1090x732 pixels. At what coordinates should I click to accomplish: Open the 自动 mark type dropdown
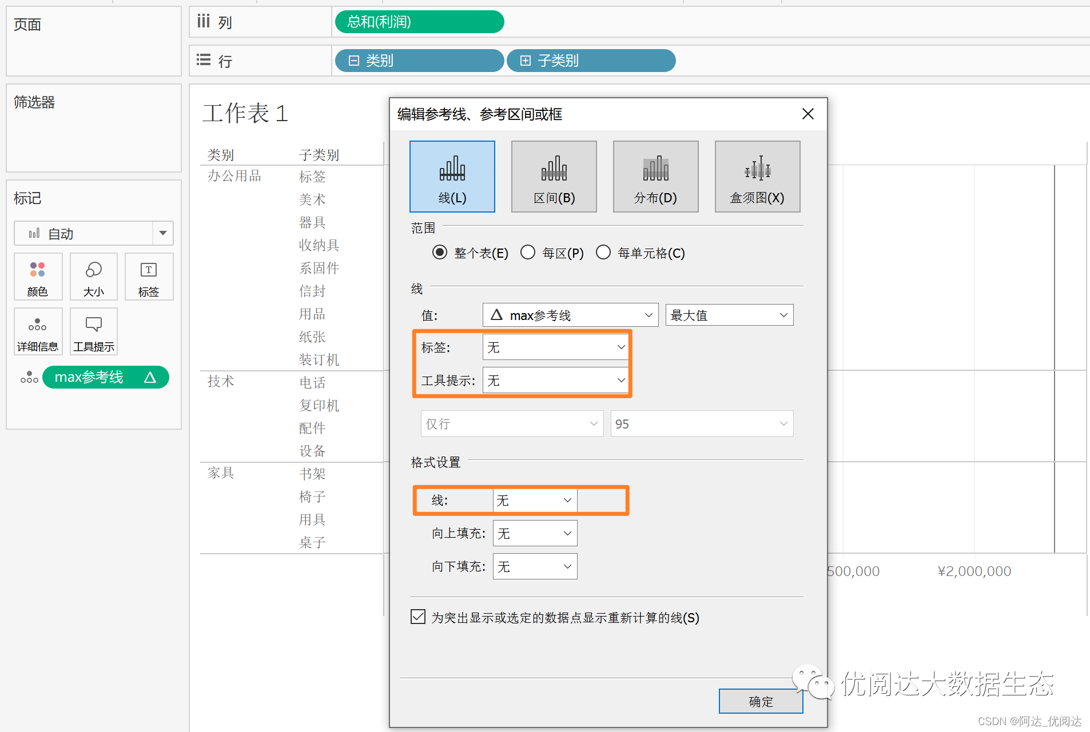point(94,233)
